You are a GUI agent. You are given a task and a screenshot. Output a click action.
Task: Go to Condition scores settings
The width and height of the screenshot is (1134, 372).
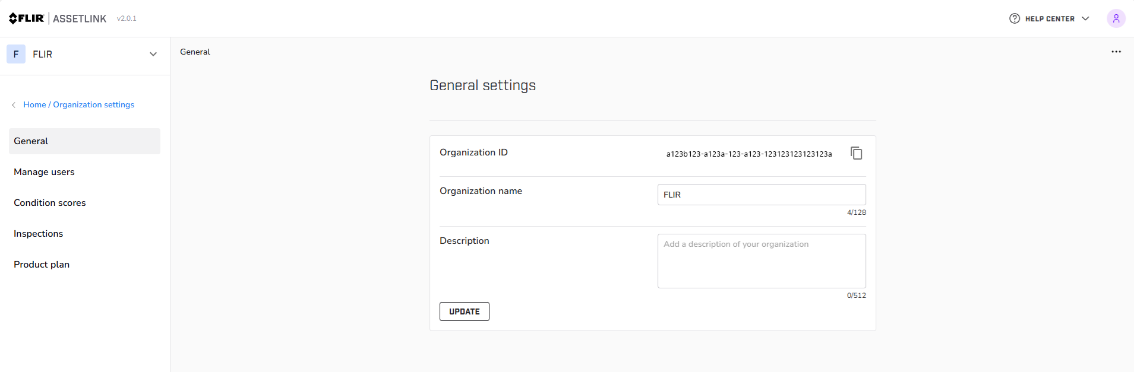coord(50,203)
